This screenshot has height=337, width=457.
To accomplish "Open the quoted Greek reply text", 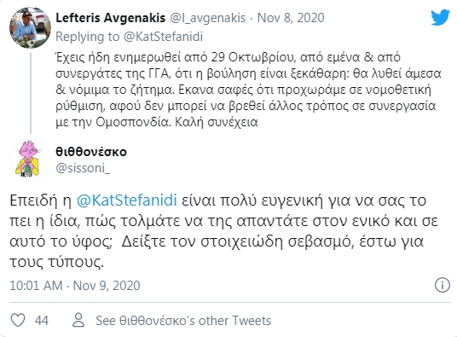I will (248, 90).
